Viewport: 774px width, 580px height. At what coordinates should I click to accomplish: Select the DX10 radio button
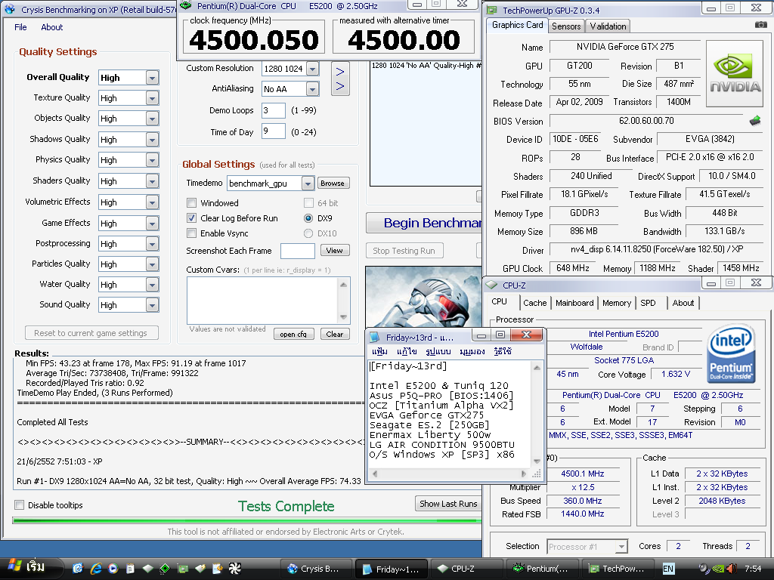click(308, 233)
